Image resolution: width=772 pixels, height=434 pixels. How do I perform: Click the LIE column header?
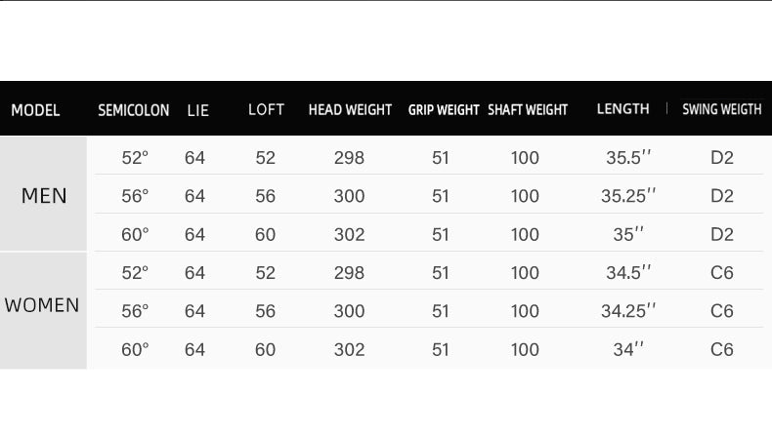pyautogui.click(x=197, y=110)
